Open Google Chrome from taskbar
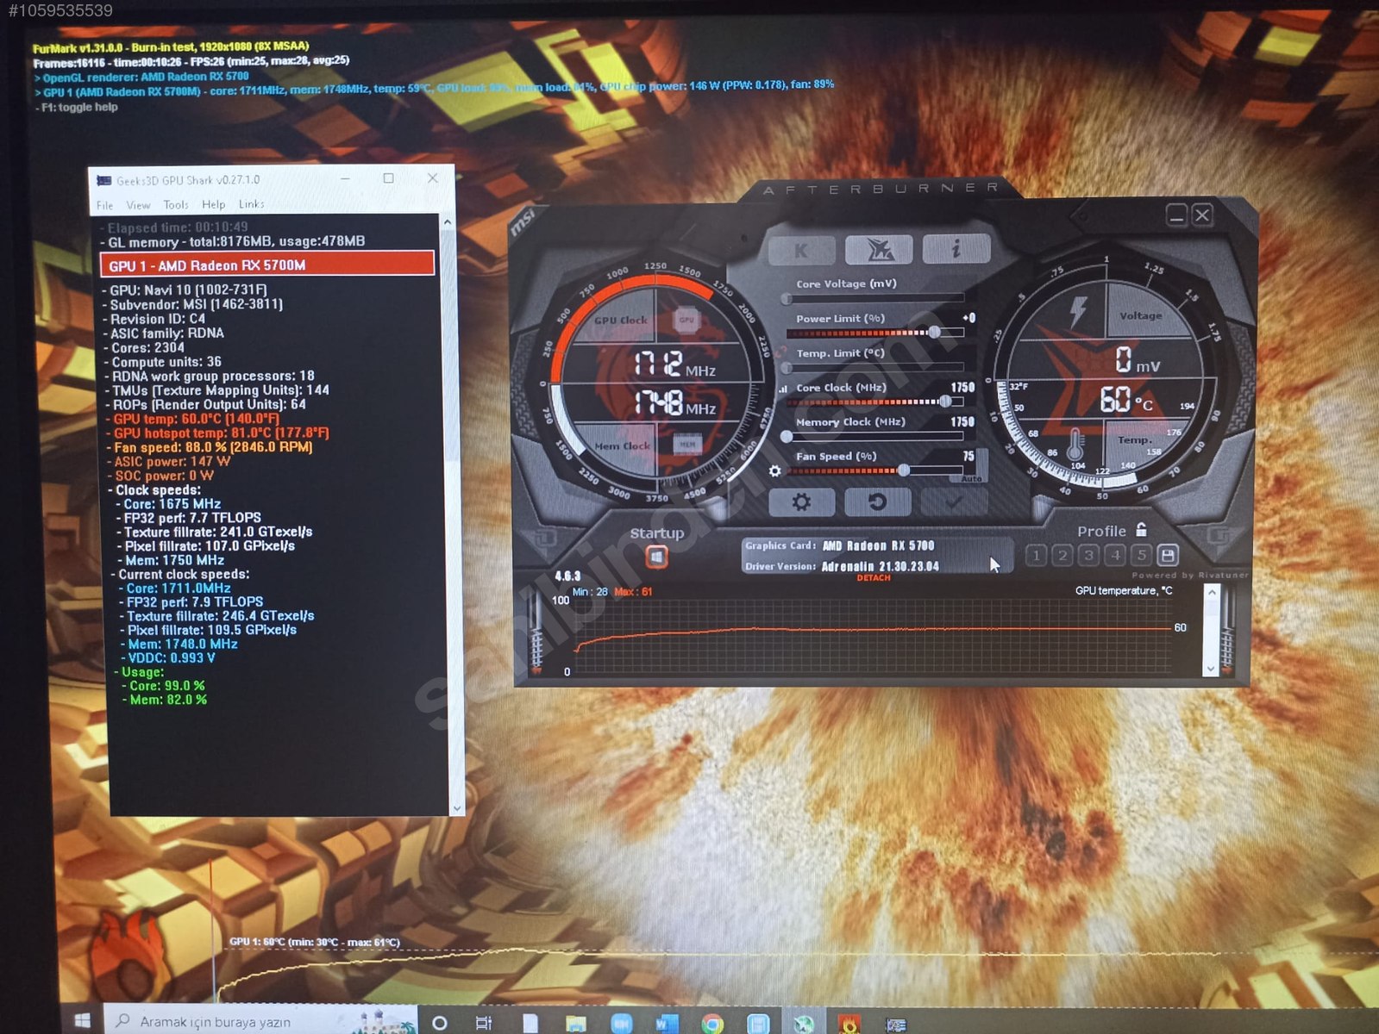1379x1034 pixels. [712, 1023]
